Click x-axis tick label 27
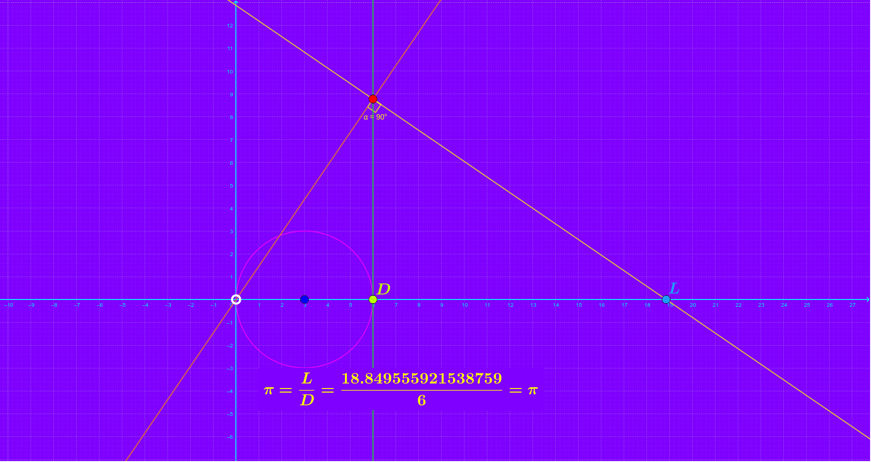Screen dimensions: 871x462 click(853, 305)
